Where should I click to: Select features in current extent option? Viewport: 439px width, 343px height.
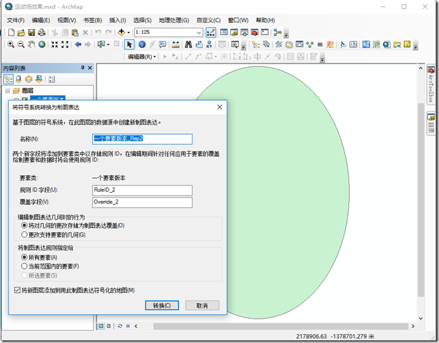[50, 266]
